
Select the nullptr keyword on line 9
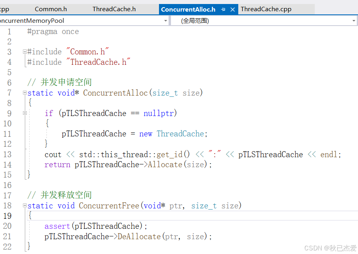159,113
